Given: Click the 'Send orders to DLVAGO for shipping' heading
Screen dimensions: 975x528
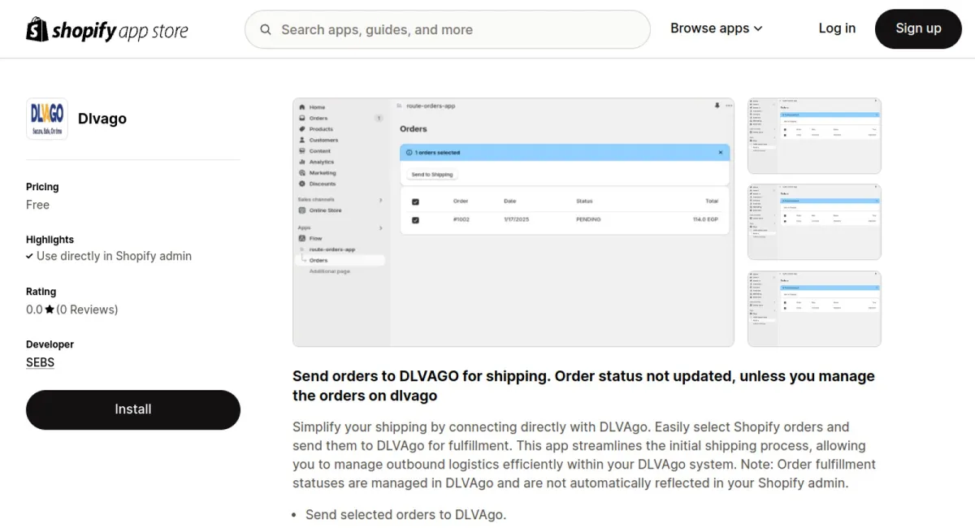Looking at the screenshot, I should point(583,386).
